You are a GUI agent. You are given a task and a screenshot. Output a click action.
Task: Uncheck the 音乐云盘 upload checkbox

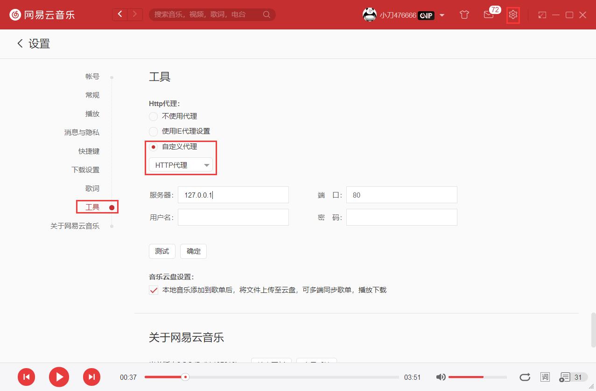pyautogui.click(x=154, y=290)
